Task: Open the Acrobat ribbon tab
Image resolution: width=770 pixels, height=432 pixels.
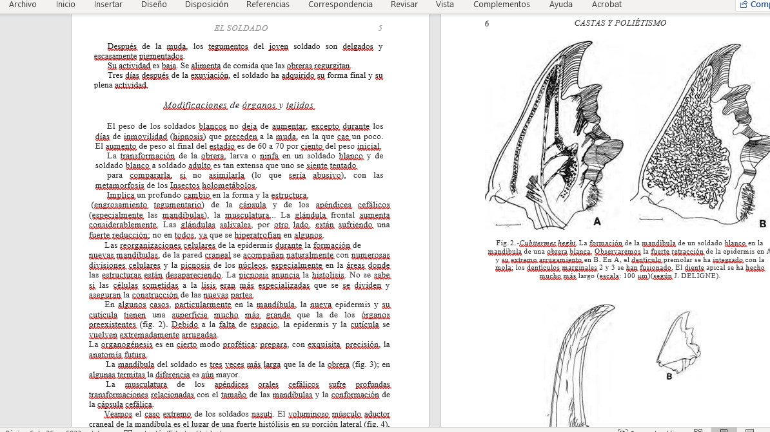Action: point(606,5)
